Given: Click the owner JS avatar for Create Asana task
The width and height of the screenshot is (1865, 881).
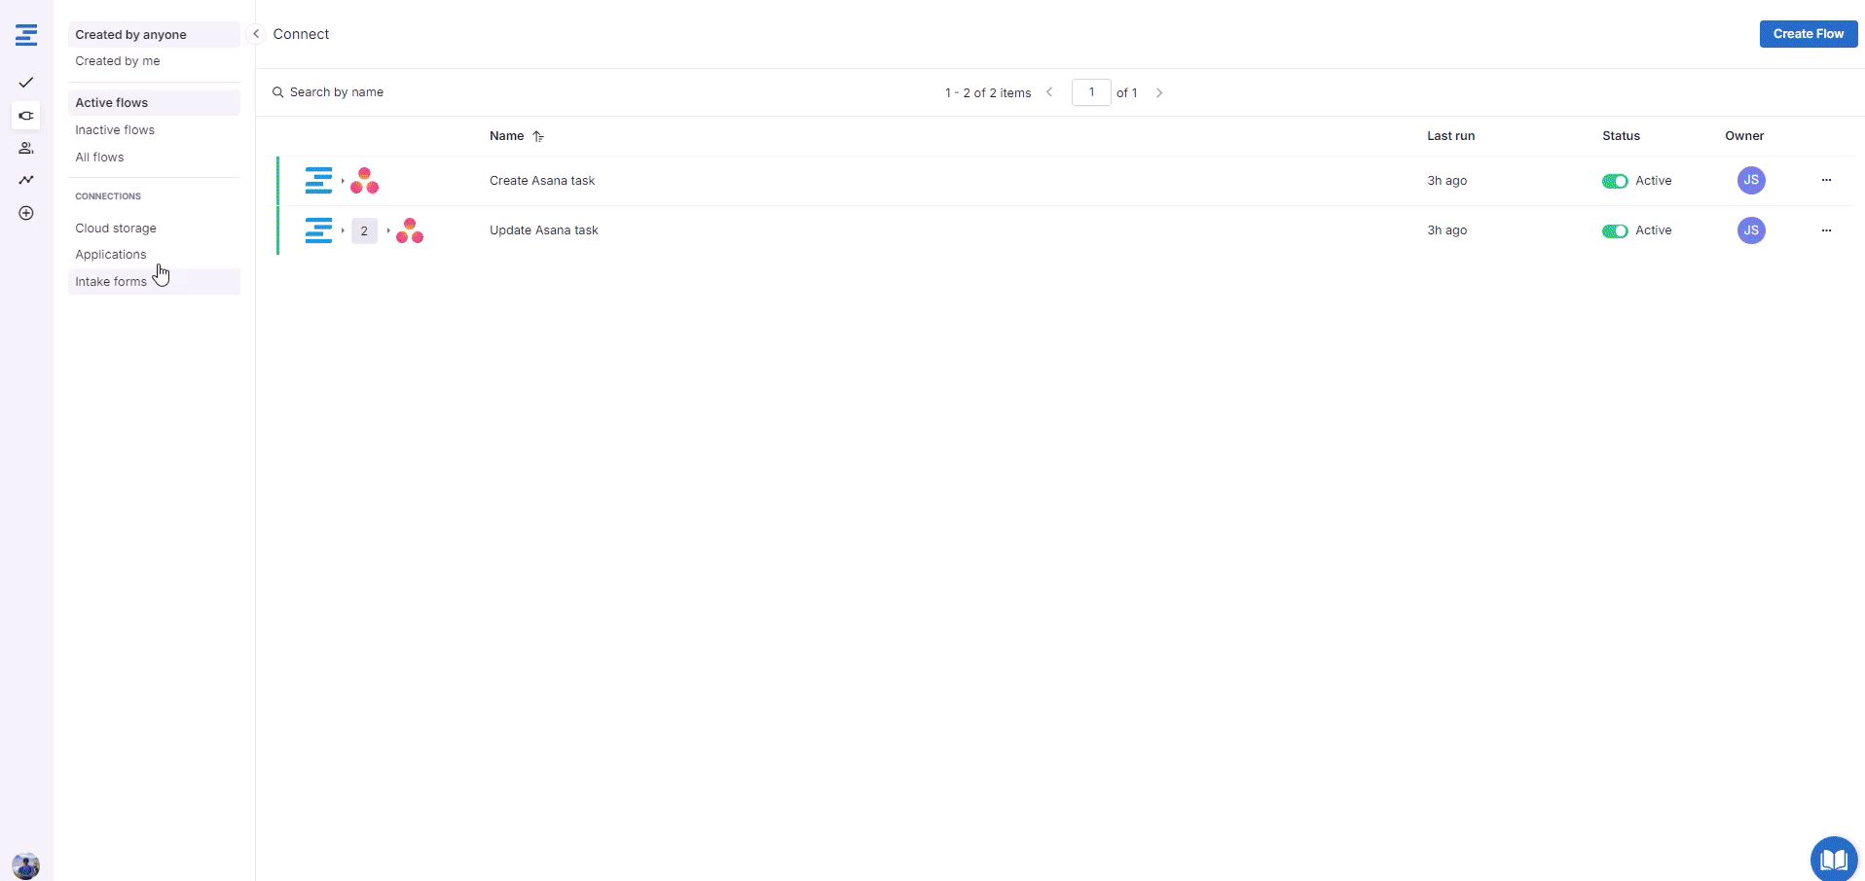Looking at the screenshot, I should point(1750,181).
